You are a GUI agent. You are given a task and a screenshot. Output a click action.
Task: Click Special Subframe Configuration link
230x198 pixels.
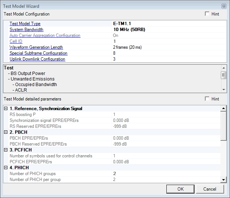click(x=38, y=53)
